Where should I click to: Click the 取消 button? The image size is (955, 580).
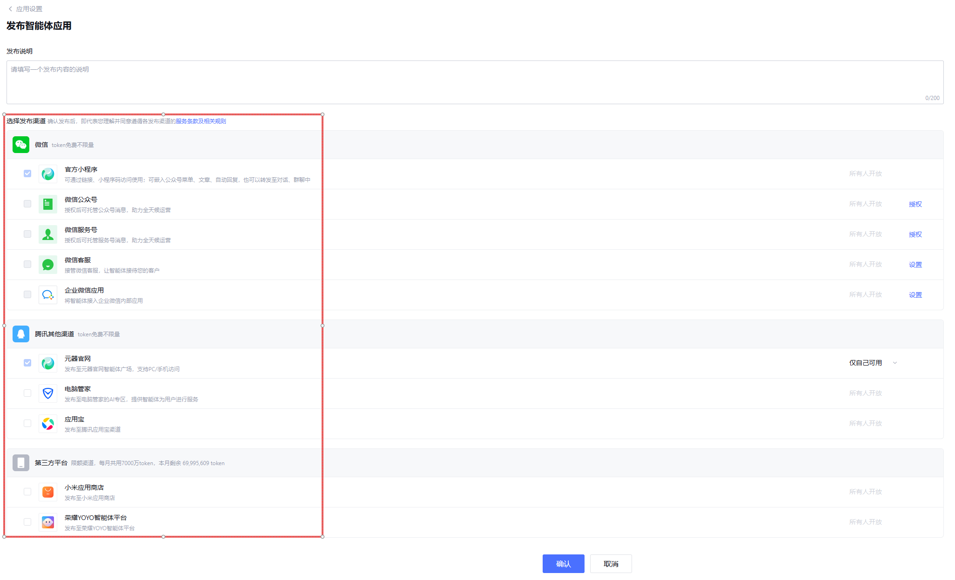[x=611, y=564]
